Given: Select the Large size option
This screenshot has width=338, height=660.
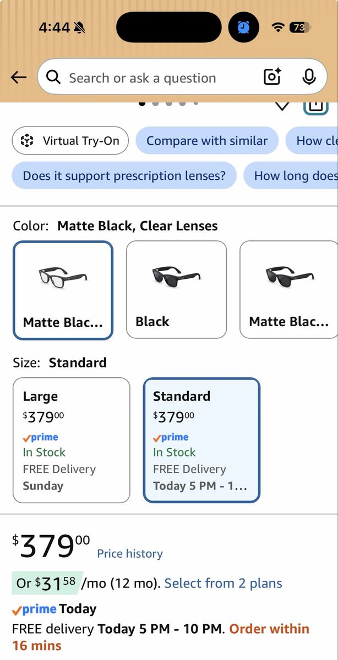Looking at the screenshot, I should point(72,440).
